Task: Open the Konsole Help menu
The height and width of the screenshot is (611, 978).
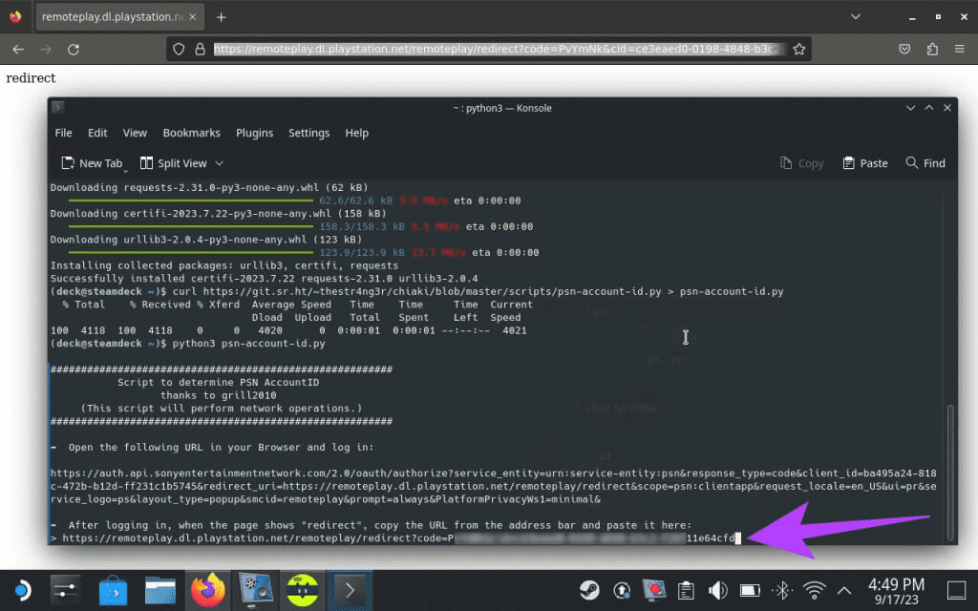Action: pos(357,133)
